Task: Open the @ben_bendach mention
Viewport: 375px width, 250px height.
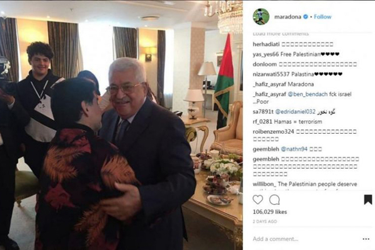Action: pos(307,94)
